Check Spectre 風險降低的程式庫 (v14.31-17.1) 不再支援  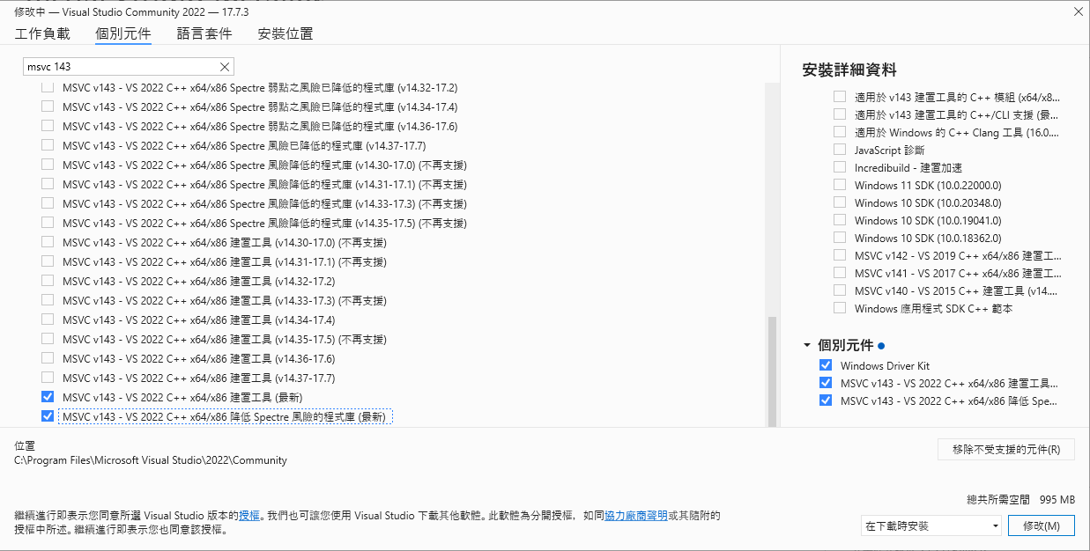tap(48, 185)
